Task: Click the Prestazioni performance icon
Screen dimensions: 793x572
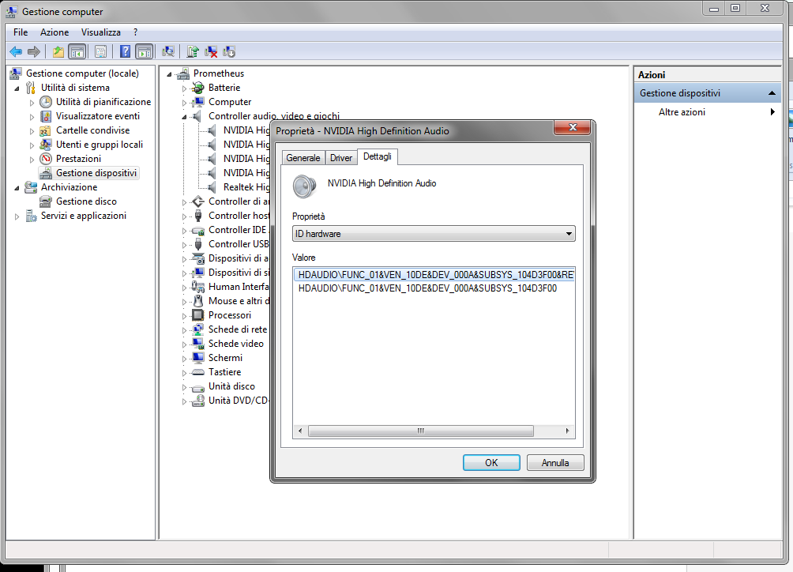Action: click(46, 159)
